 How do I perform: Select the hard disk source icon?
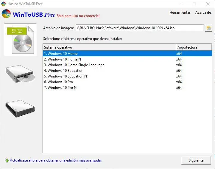point(20,108)
